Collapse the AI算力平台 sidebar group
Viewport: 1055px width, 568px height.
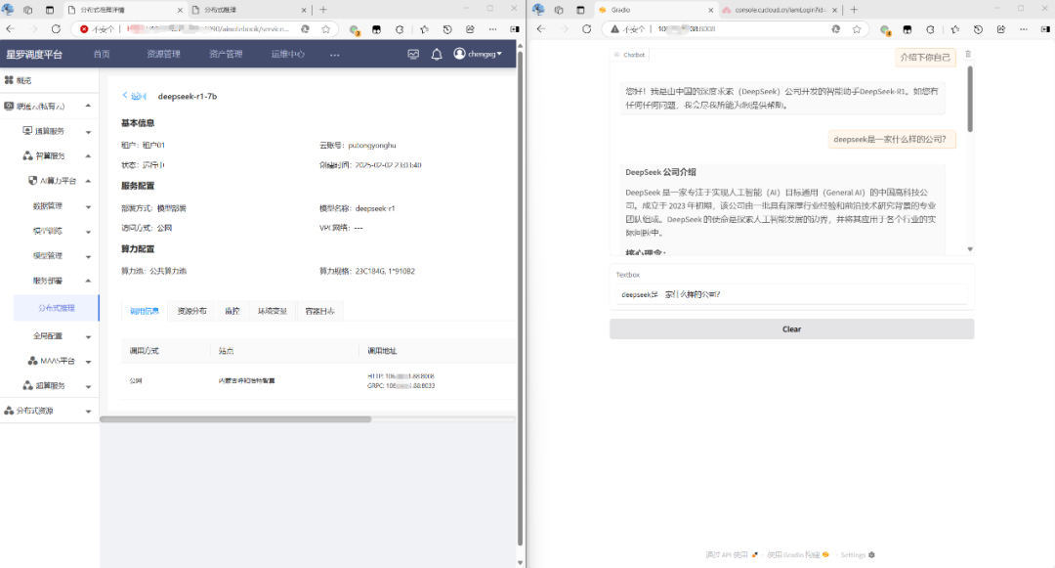point(50,180)
